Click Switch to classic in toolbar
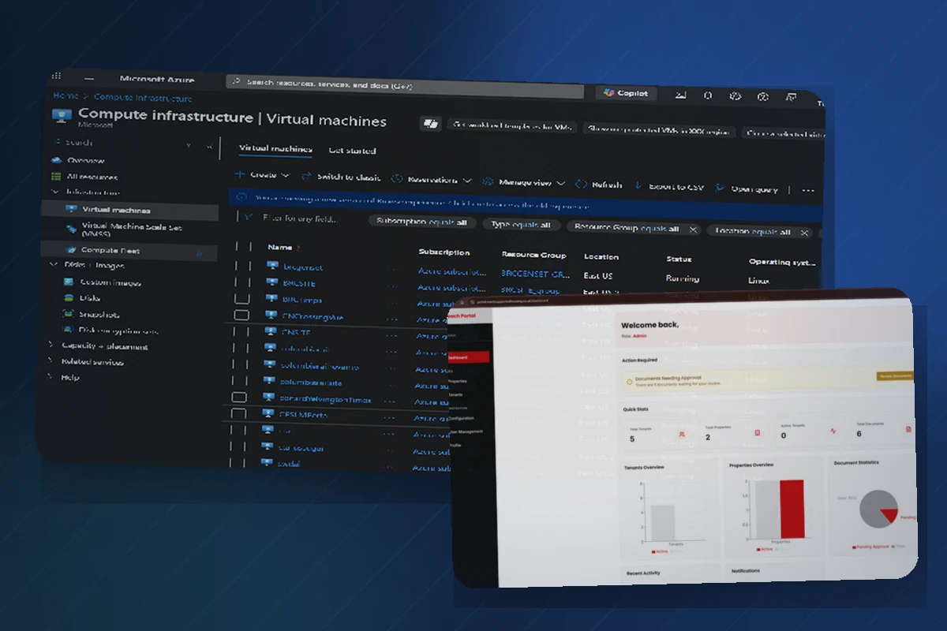The width and height of the screenshot is (947, 631). point(341,177)
